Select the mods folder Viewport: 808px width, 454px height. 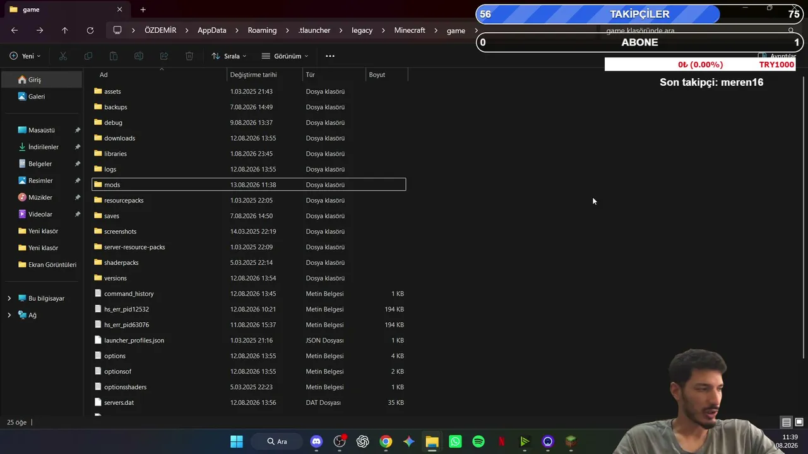tap(249, 185)
